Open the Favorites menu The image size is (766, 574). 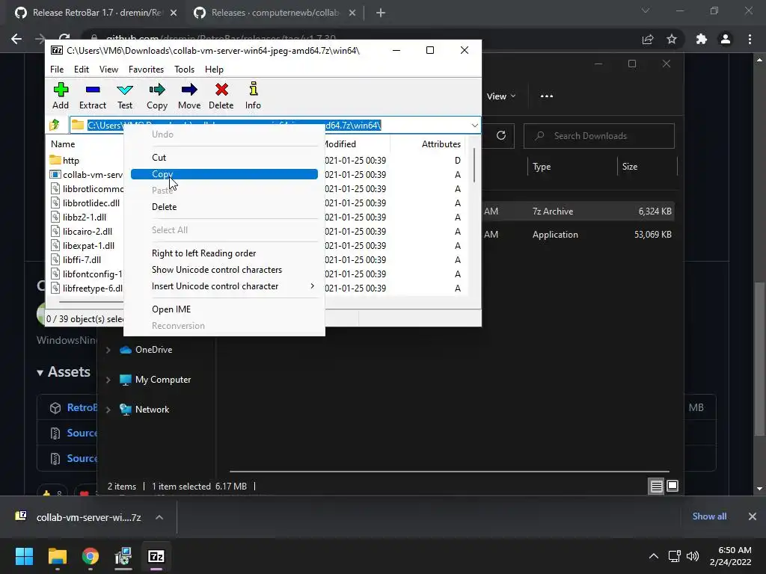(x=146, y=70)
